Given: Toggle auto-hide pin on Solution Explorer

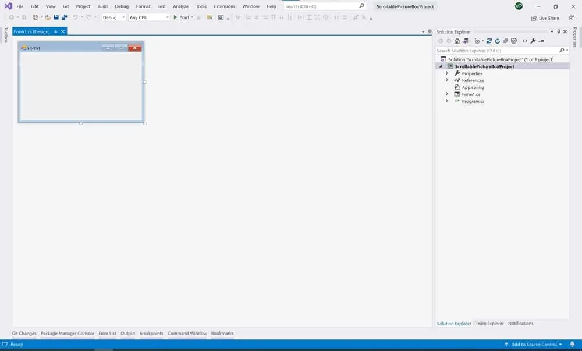Looking at the screenshot, I should point(558,31).
